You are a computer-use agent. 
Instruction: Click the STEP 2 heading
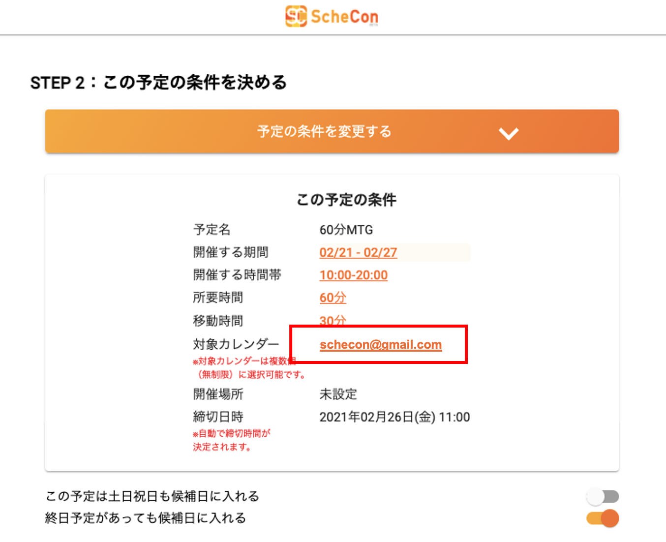point(158,82)
